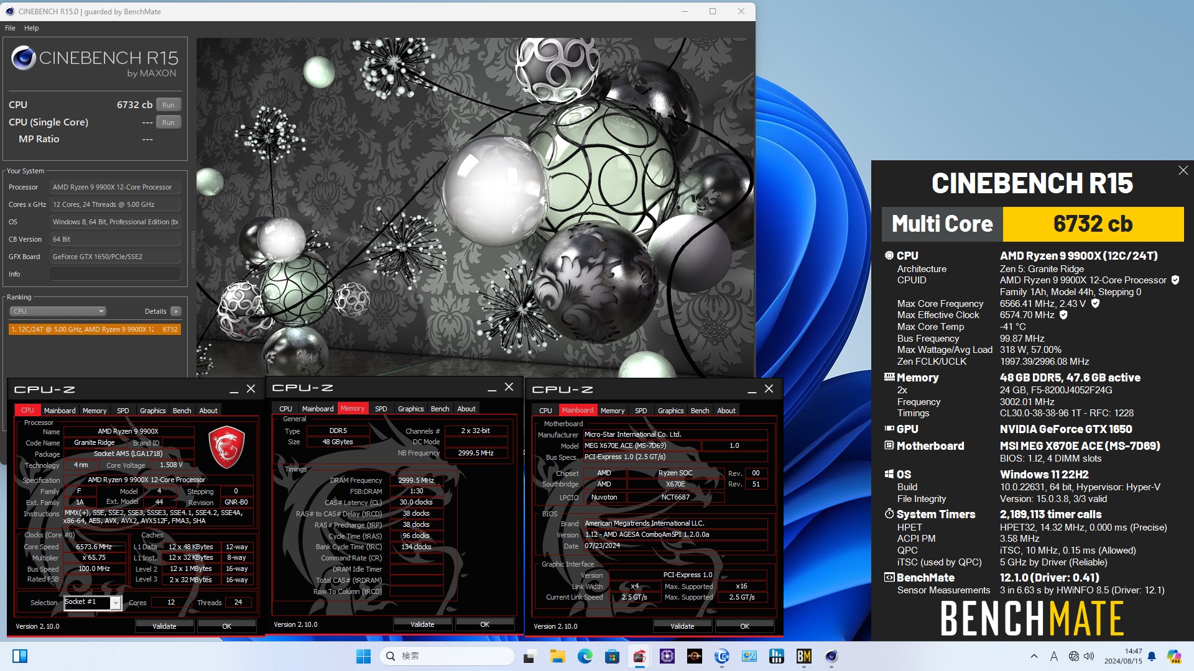
Task: Click the MSI dragon shield logo in CPU-Z
Action: (x=226, y=447)
